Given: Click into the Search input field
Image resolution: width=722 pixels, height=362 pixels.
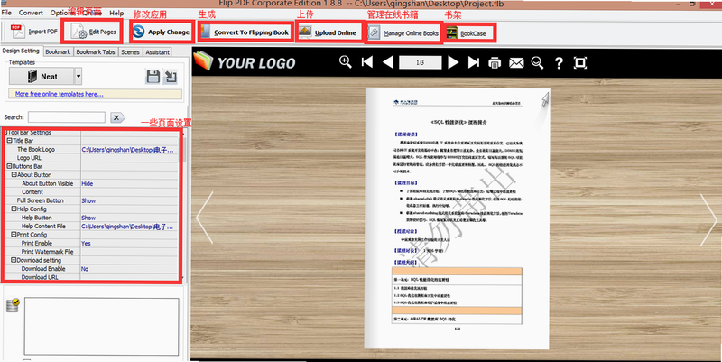Looking at the screenshot, I should coord(66,117).
